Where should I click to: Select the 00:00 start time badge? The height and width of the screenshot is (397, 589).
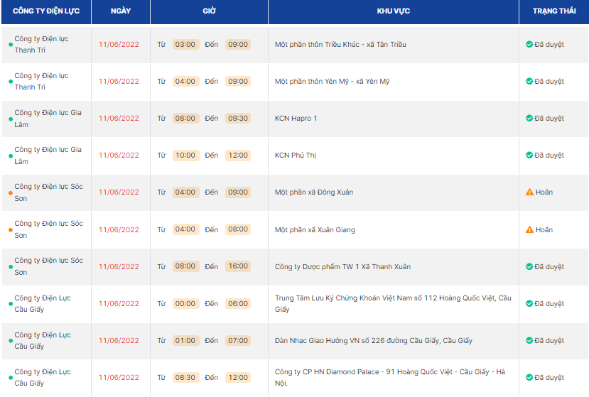pyautogui.click(x=185, y=303)
